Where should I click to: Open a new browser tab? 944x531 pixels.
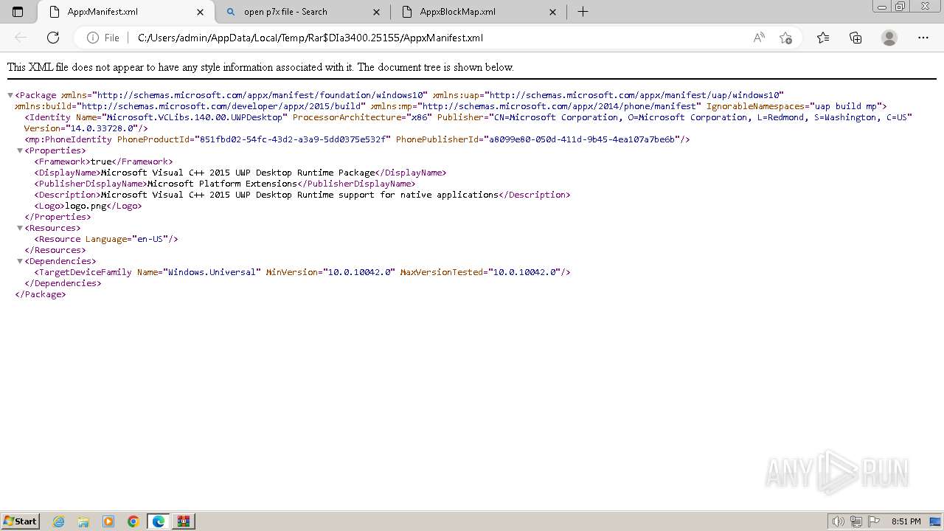pos(583,12)
